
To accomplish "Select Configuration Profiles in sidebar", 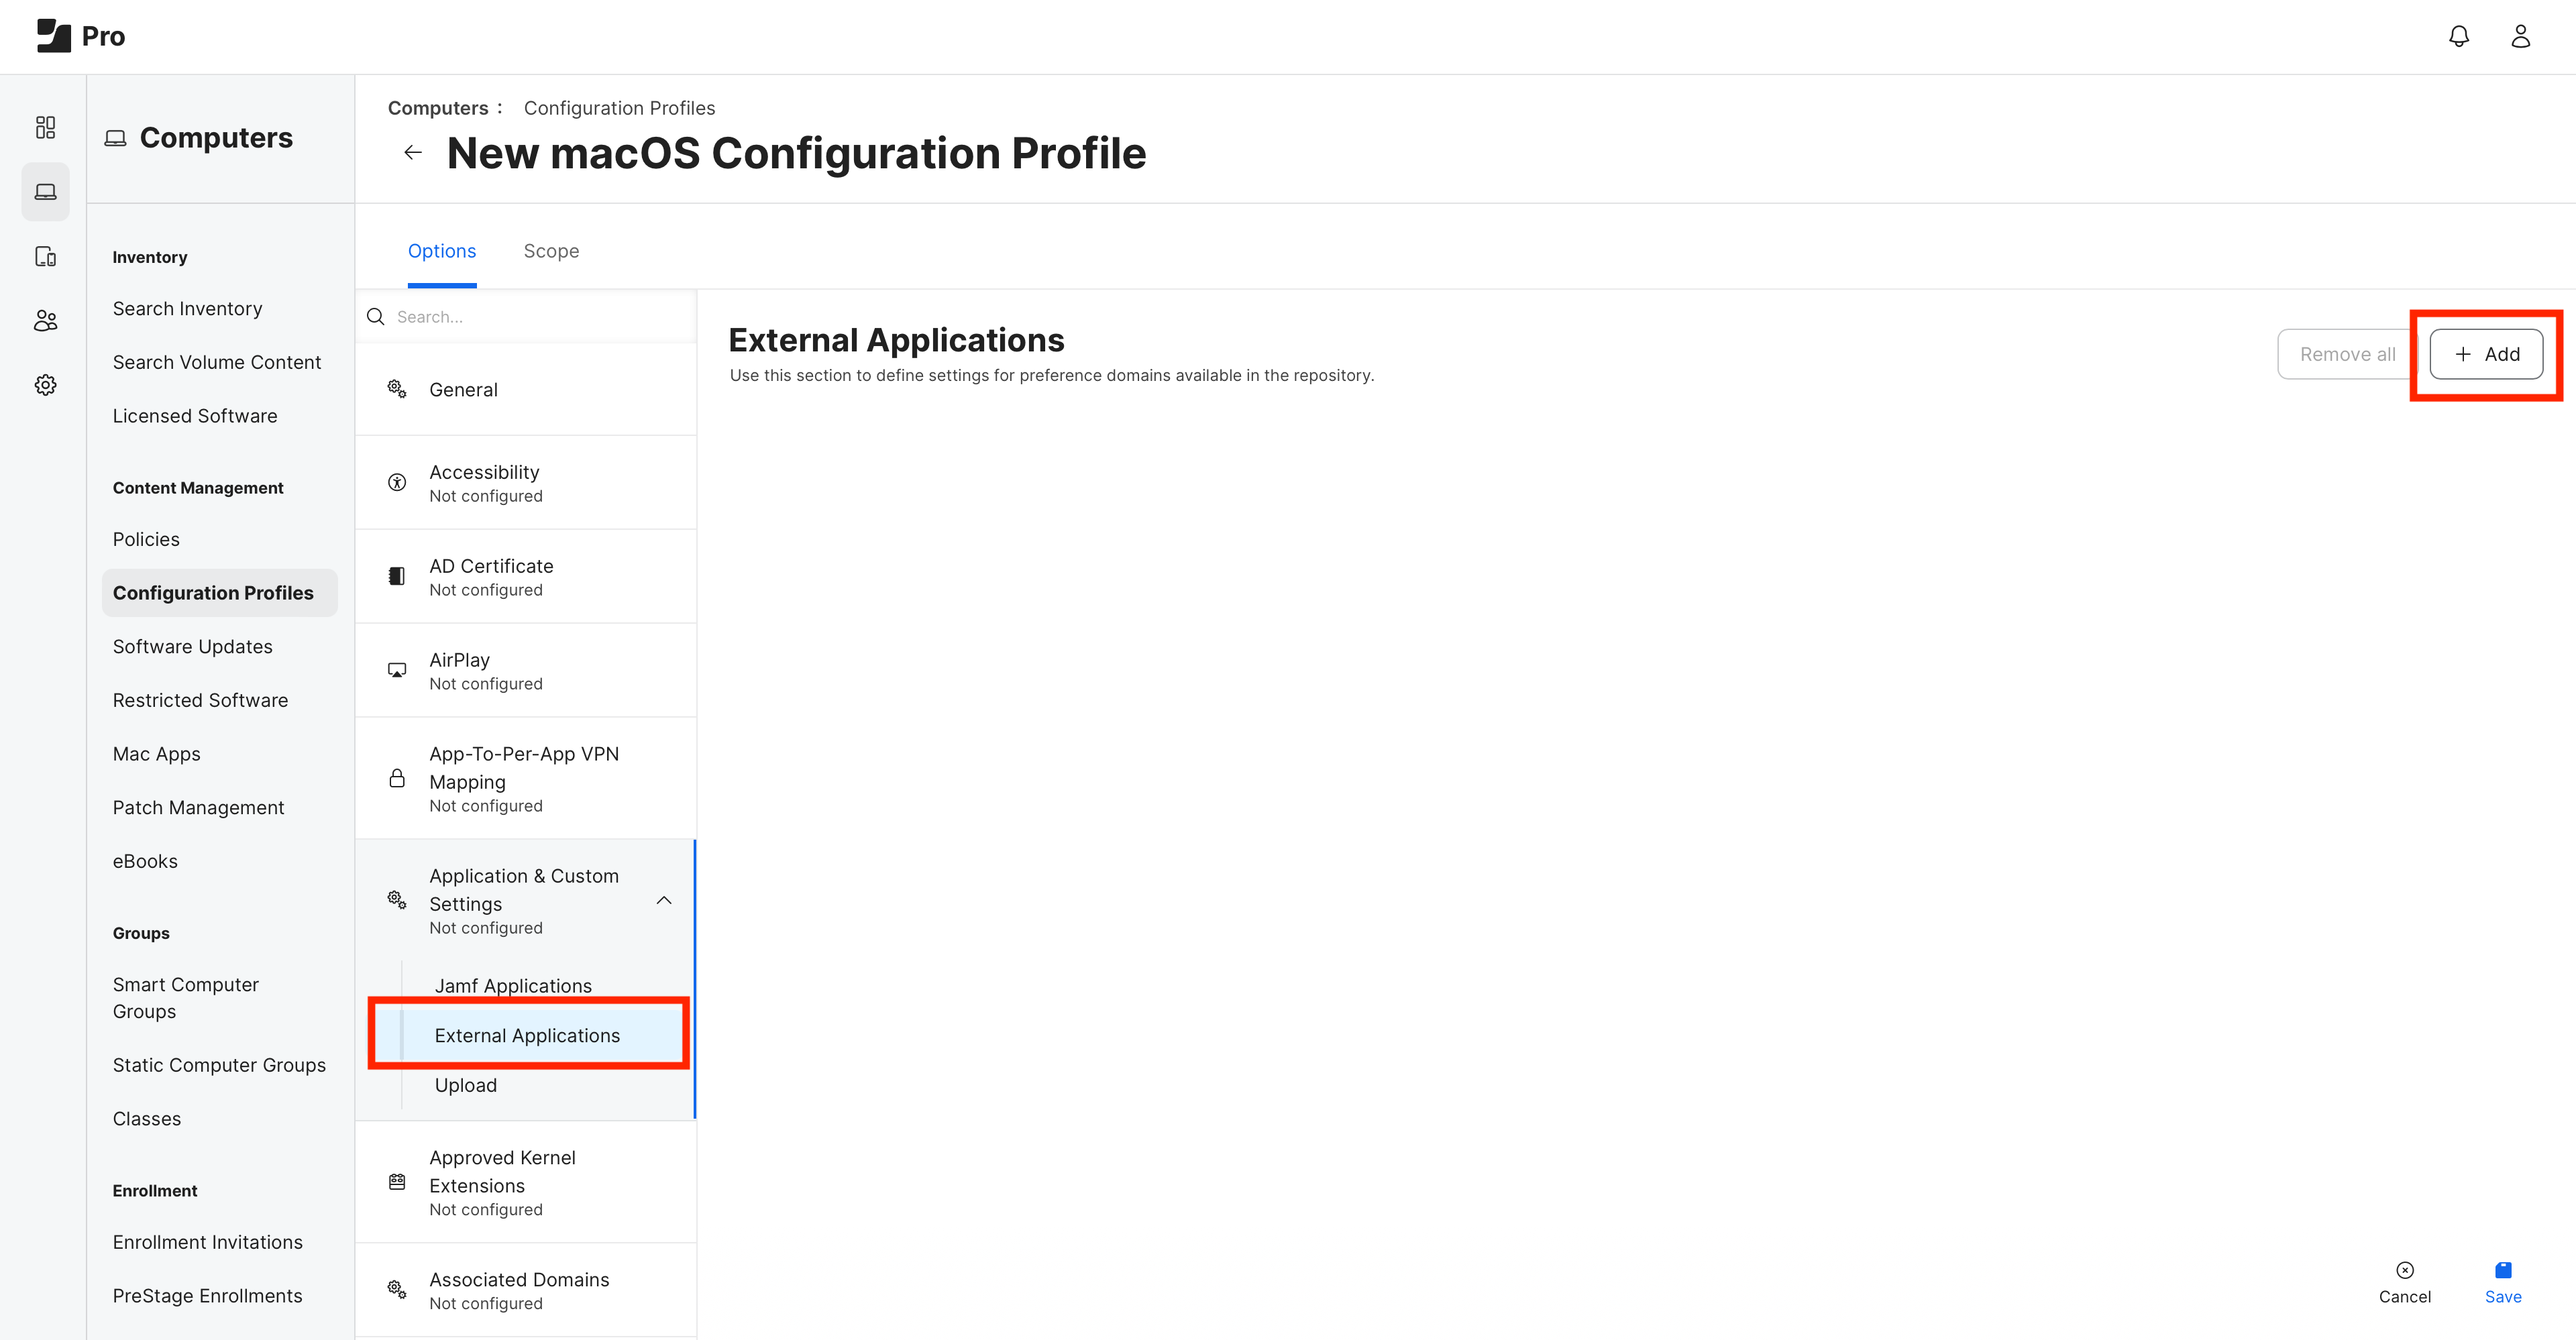I will [x=220, y=593].
